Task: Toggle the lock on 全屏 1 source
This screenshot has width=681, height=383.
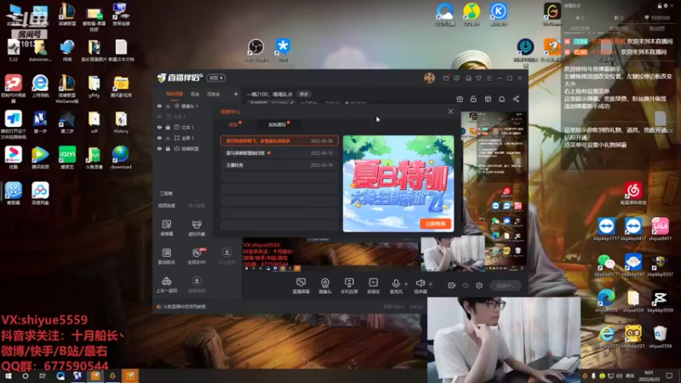Action: [168, 138]
